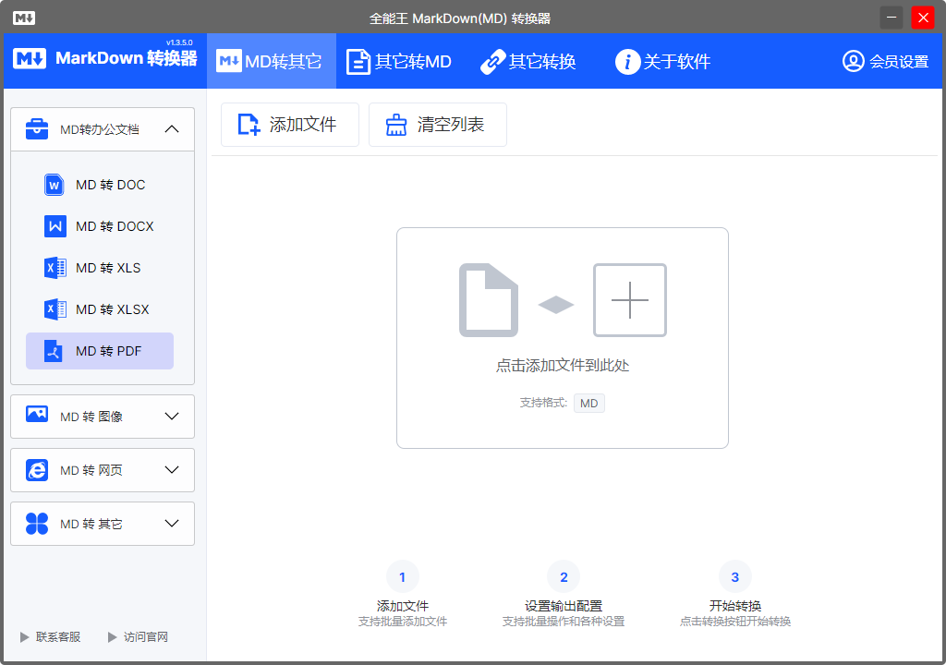Viewport: 946px width, 665px height.
Task: Close the converter window
Action: pyautogui.click(x=923, y=18)
